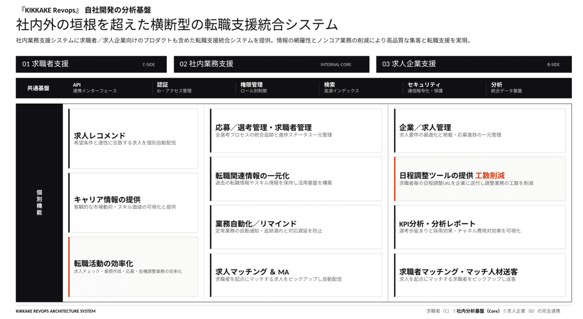Viewport: 583px width, 319px height.
Task: Click the 認証 ID・アクセス管理 item
Action: (174, 88)
